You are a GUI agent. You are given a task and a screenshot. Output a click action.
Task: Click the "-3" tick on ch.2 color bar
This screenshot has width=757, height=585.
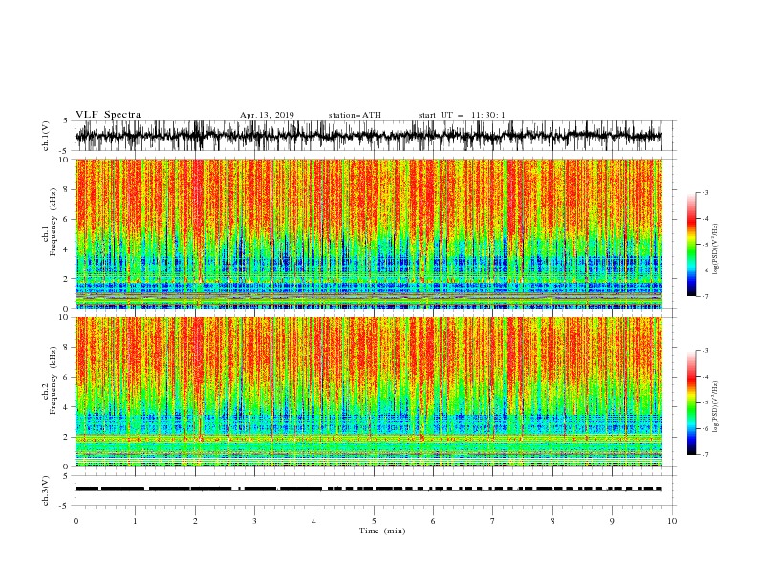(x=705, y=351)
